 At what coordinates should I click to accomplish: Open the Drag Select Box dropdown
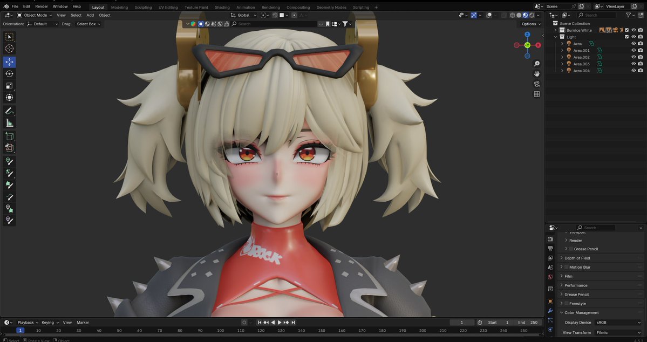pos(88,24)
